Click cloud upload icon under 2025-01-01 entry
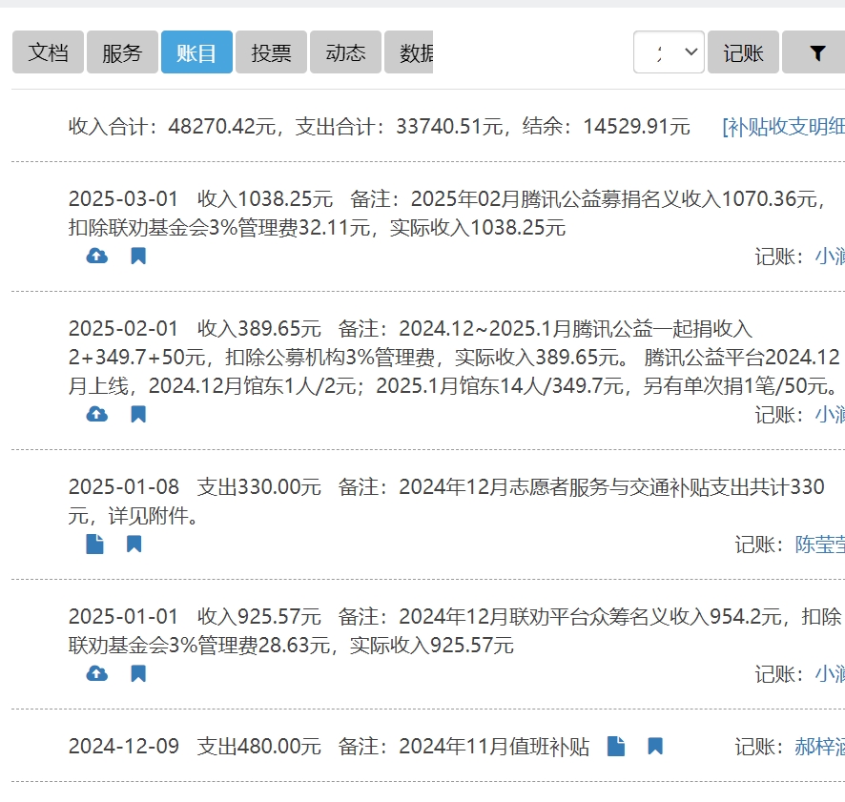The image size is (845, 802). click(x=96, y=673)
